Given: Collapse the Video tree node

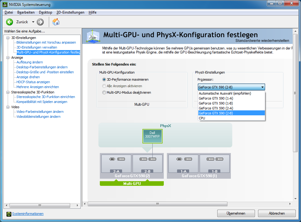Looking at the screenshot, I should 8,107.
